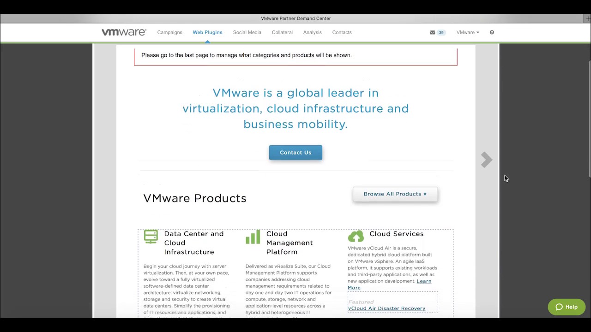Open the Help chat bubble widget
The height and width of the screenshot is (332, 591).
pos(567,307)
